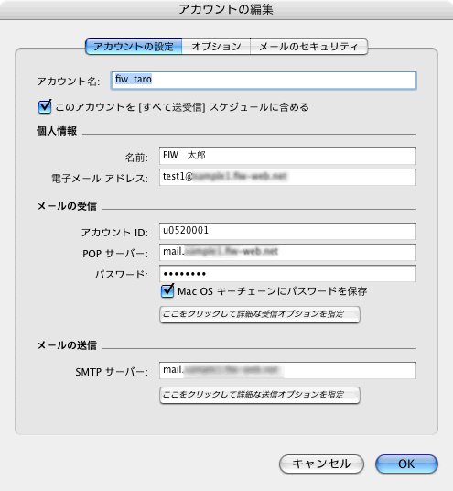The image size is (453, 491).
Task: Open the detailed receiving options button
Action: 260,314
